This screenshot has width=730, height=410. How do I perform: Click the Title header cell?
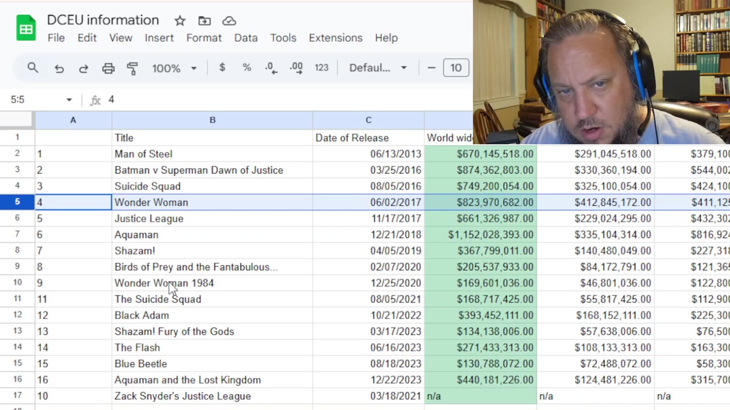[212, 138]
